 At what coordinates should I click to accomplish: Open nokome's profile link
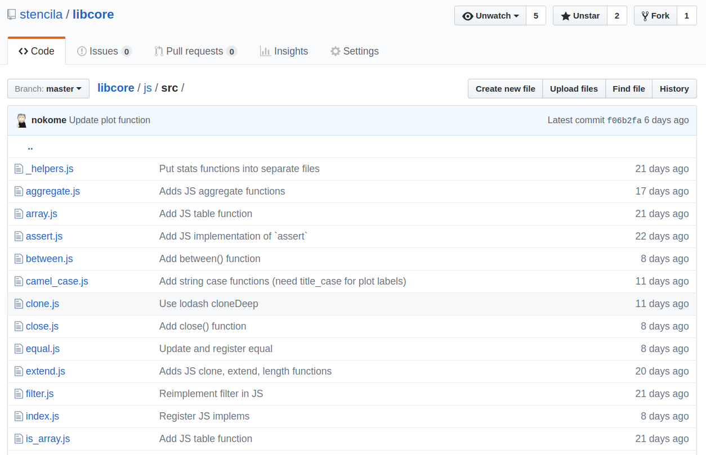49,120
